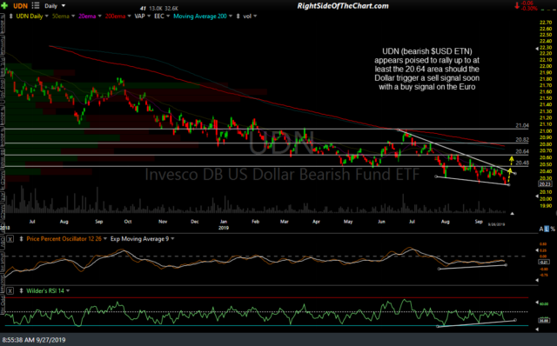The height and width of the screenshot is (346, 557).
Task: Toggle the % percent scale button
Action: coord(553,229)
